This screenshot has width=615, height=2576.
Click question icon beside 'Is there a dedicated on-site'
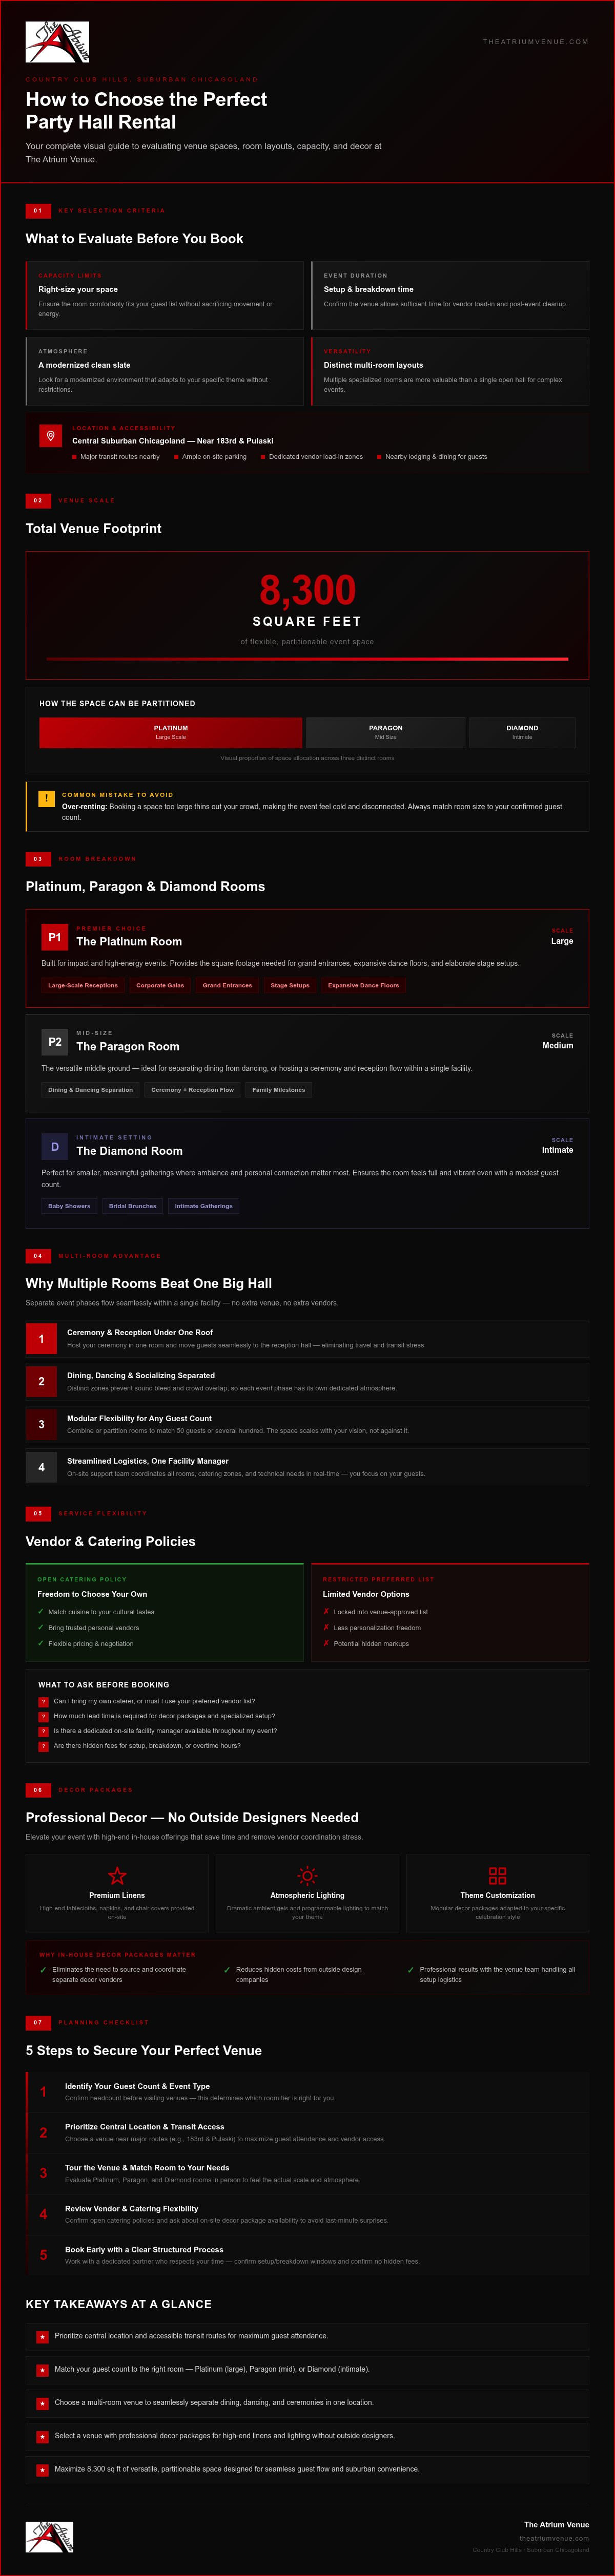click(x=43, y=1732)
